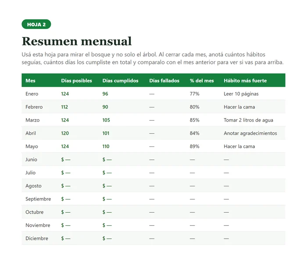The image size is (307, 264).
Task: Click the 84% cell in Abril row
Action: (194, 133)
